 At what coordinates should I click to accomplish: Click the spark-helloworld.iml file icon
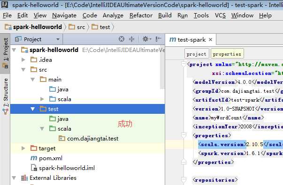34,168
